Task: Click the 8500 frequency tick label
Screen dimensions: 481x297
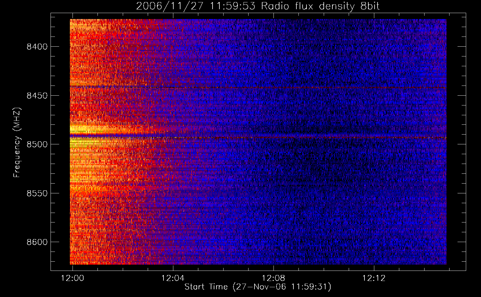Action: point(37,144)
